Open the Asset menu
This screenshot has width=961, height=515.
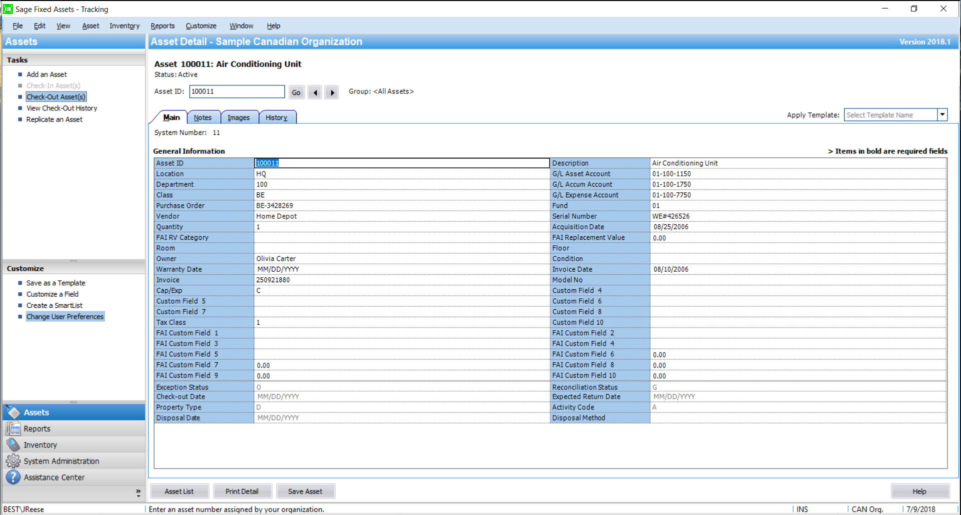(x=90, y=26)
